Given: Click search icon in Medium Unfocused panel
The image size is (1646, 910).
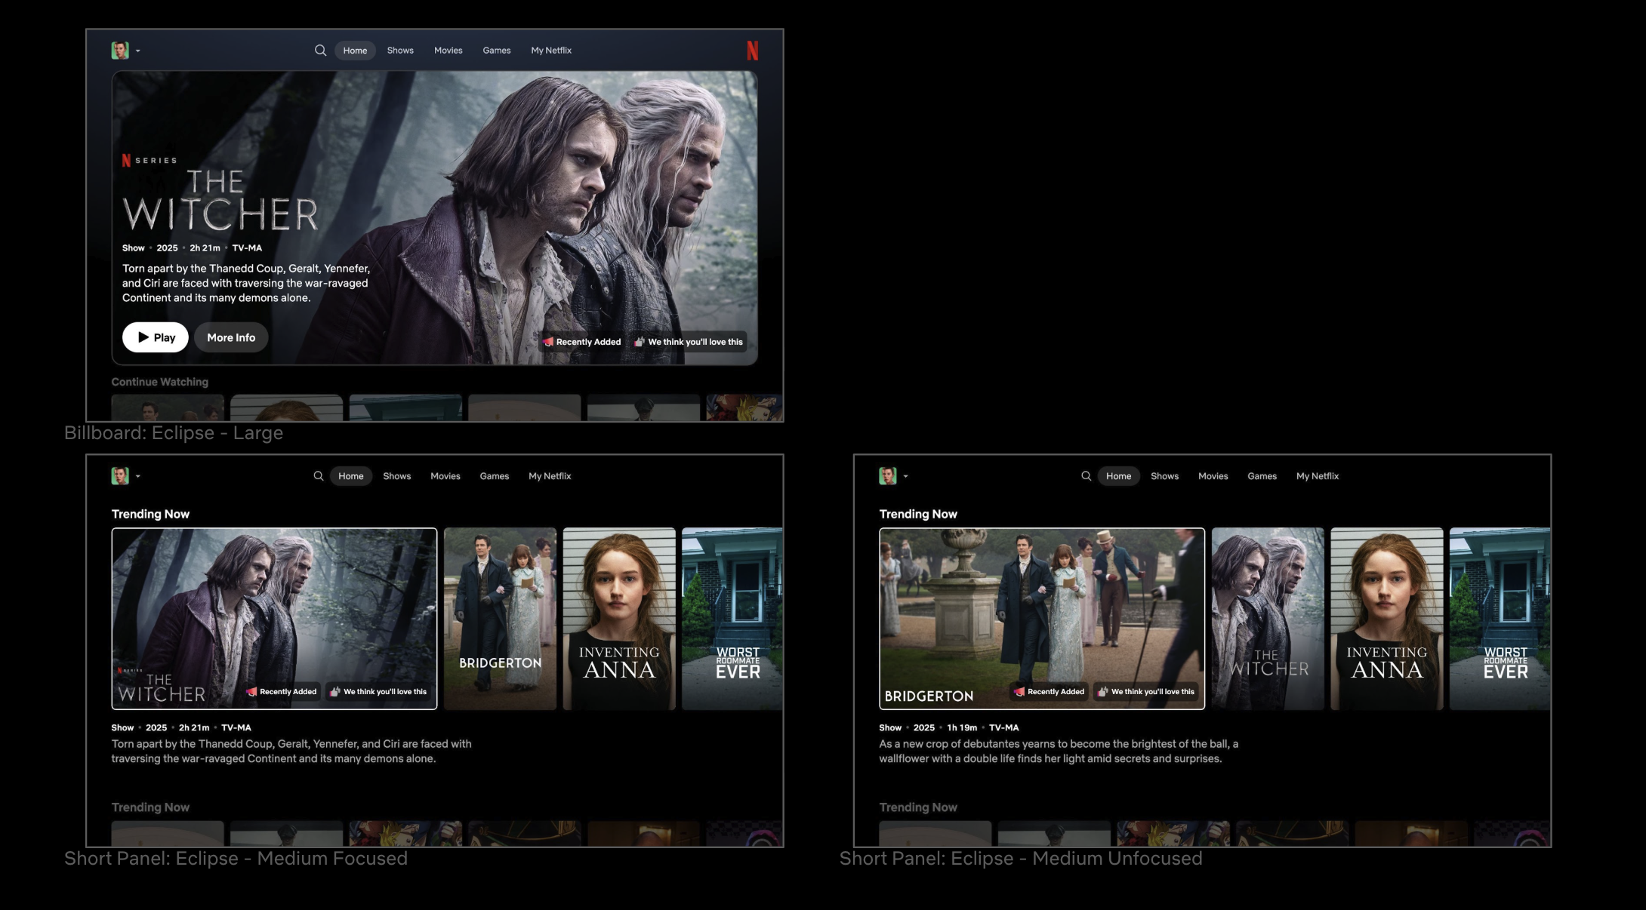Looking at the screenshot, I should pyautogui.click(x=1086, y=476).
